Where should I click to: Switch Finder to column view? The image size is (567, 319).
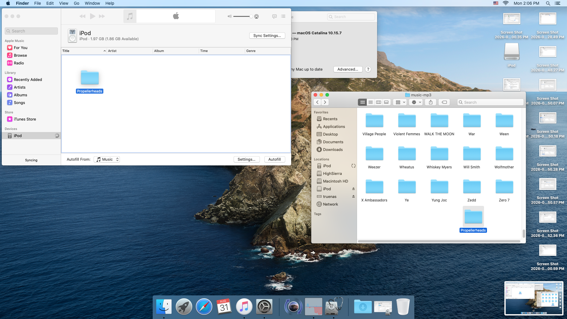tap(378, 102)
